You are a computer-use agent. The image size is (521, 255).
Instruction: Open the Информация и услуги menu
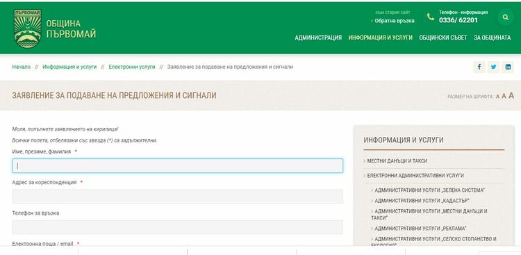click(381, 38)
